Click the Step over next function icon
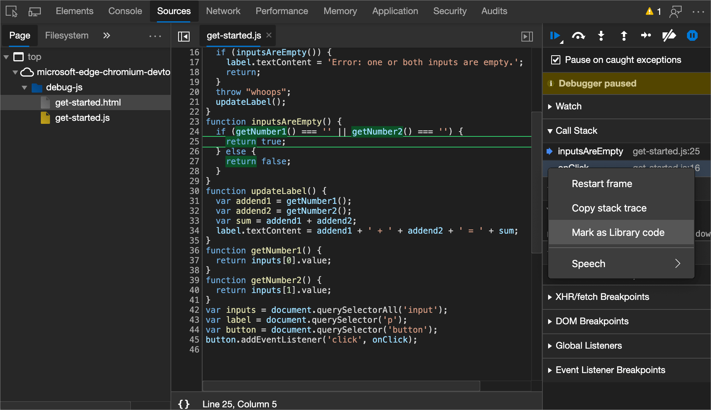 pyautogui.click(x=578, y=36)
